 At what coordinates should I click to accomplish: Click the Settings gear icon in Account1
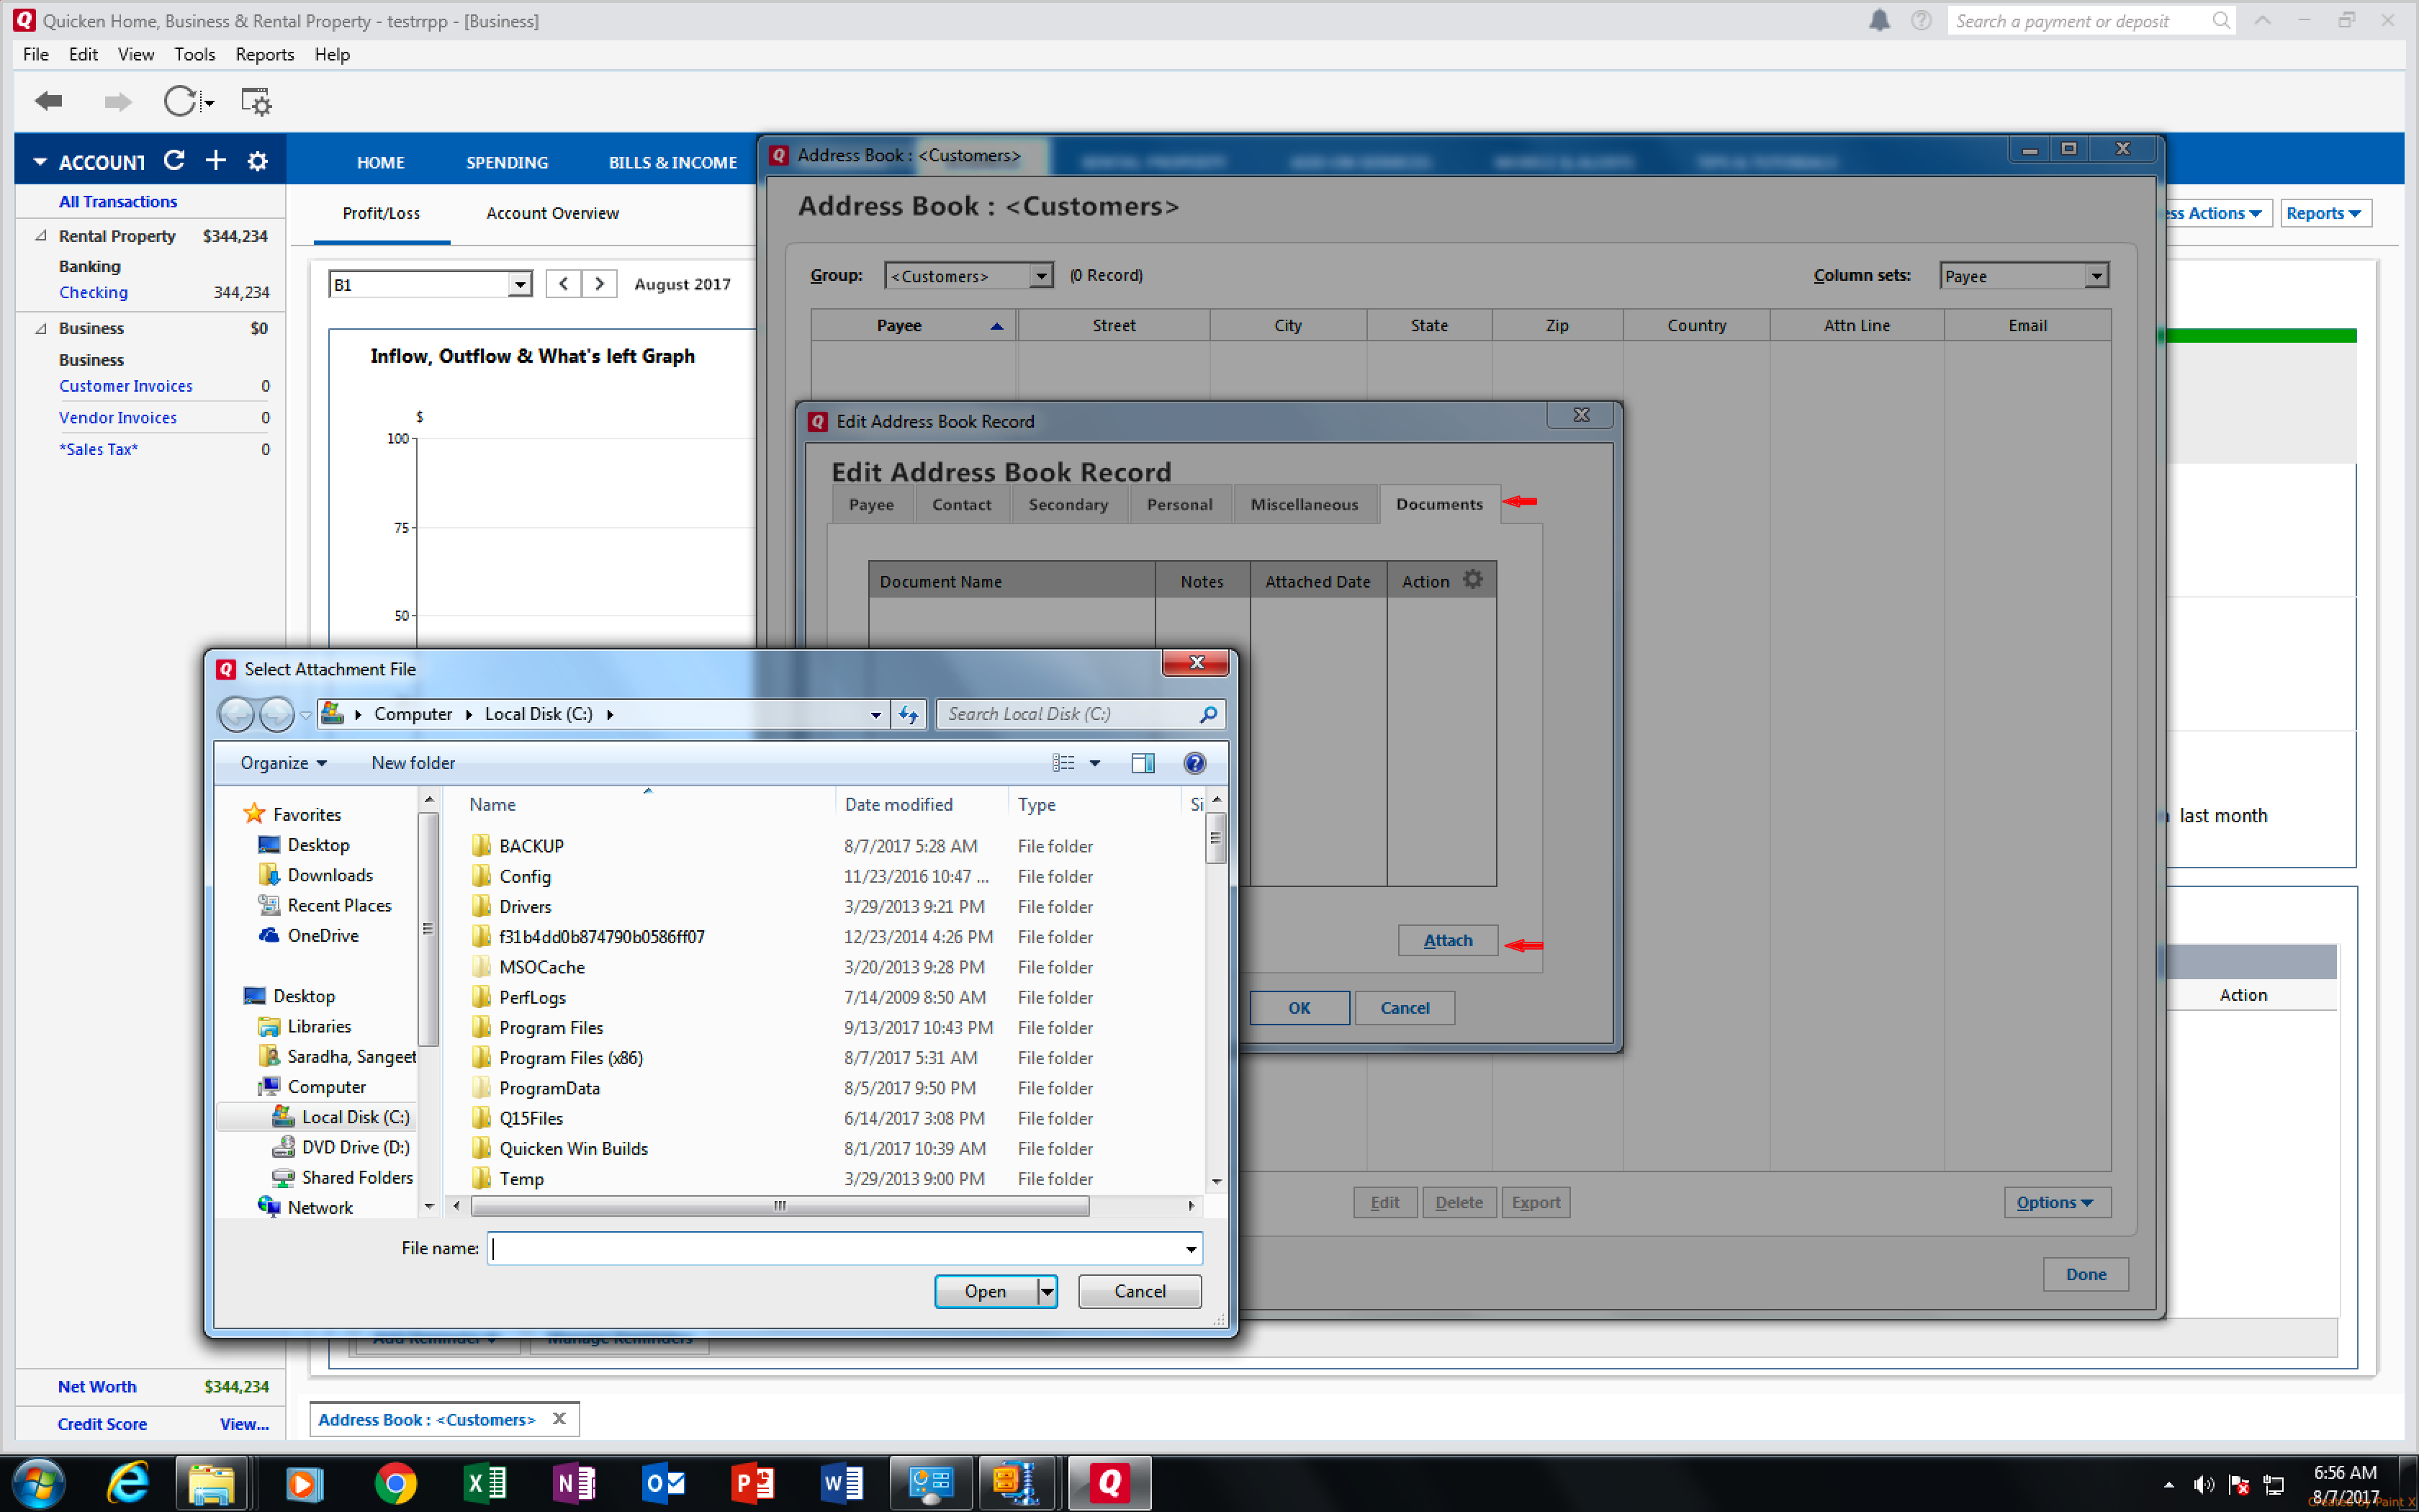[x=256, y=161]
